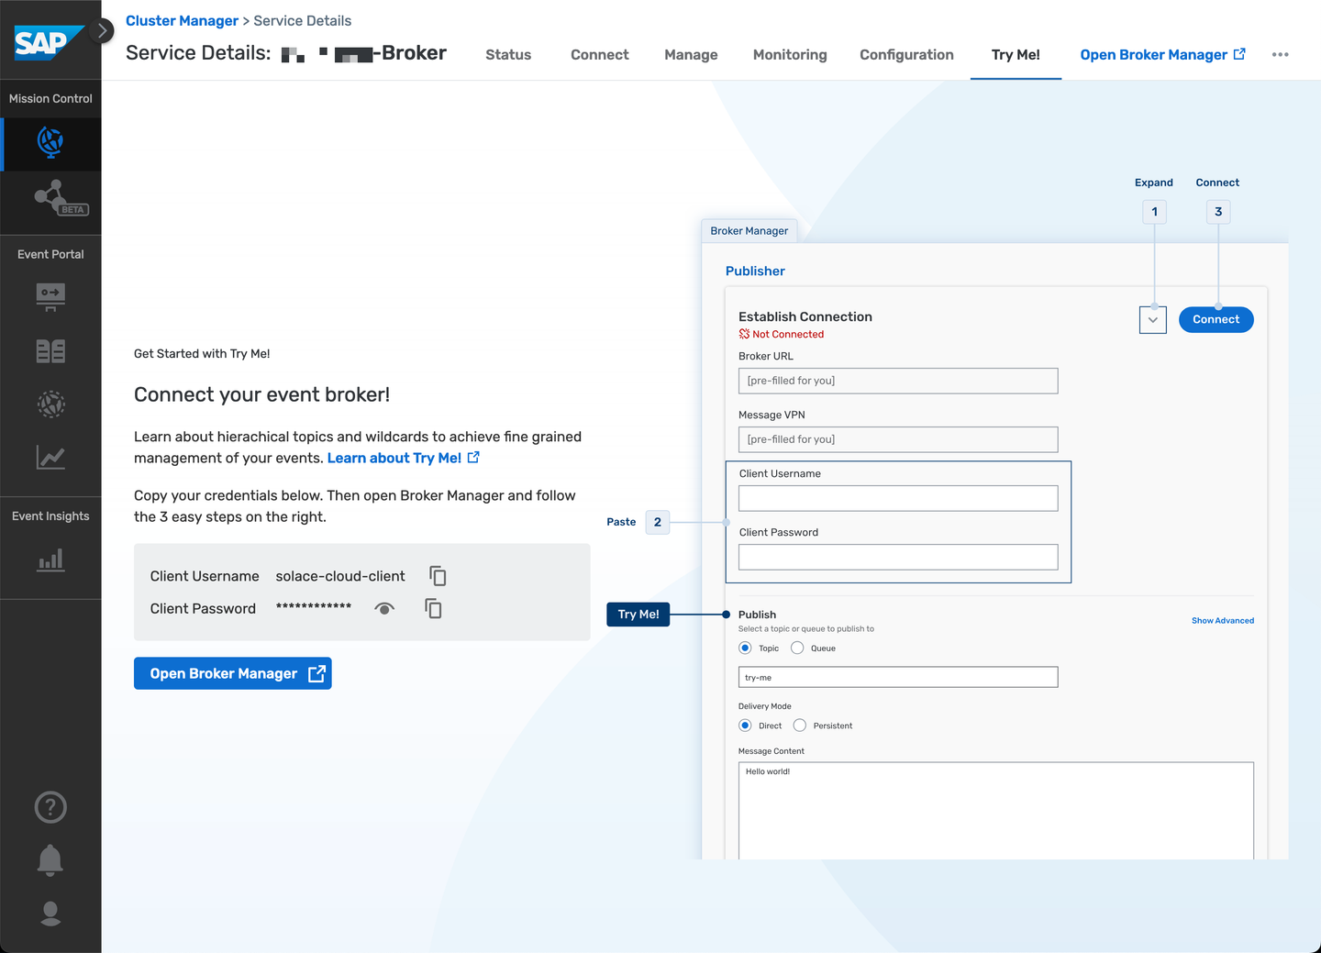Select the Queue radio button
Viewport: 1321px width, 953px height.
[x=797, y=648]
